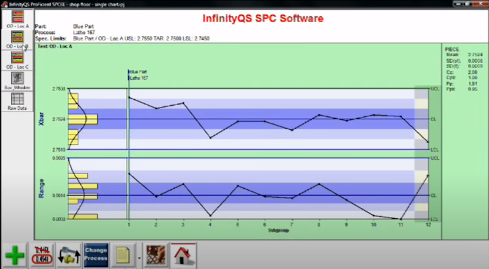Go home with the red house icon
Viewport: 489px width, 269px height.
pyautogui.click(x=183, y=255)
